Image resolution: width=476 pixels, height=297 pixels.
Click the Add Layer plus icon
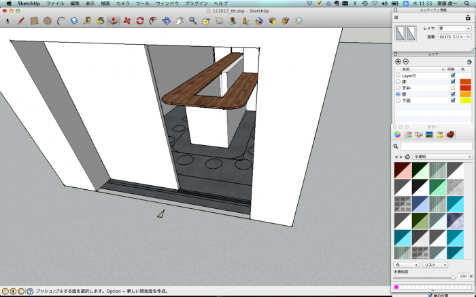(x=398, y=62)
